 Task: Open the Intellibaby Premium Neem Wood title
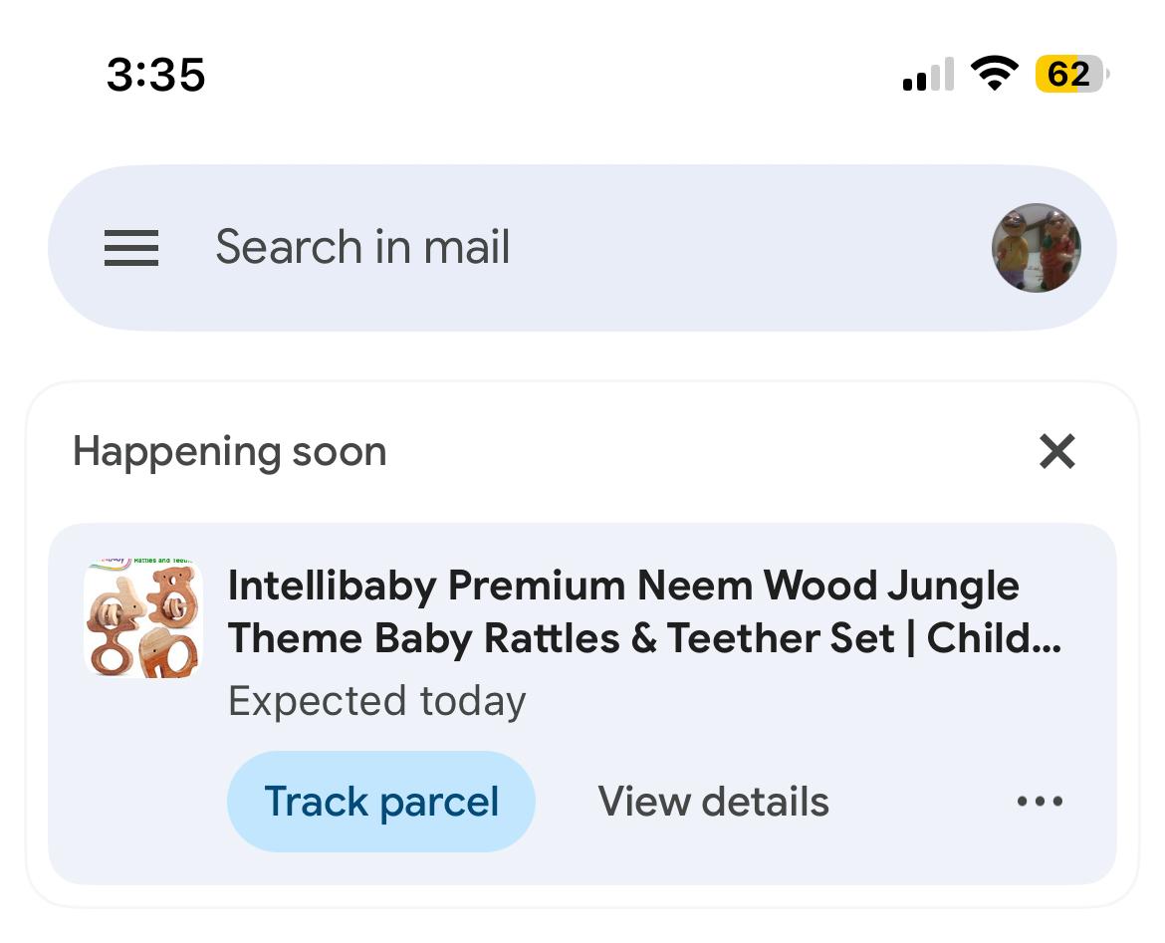click(623, 586)
